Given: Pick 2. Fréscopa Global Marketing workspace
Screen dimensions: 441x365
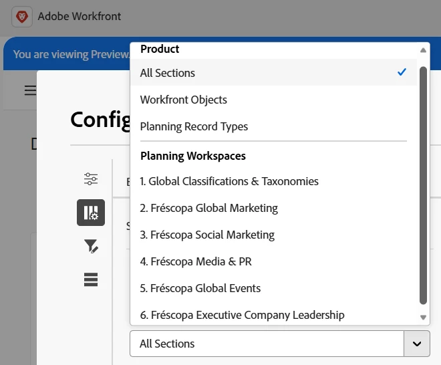Looking at the screenshot, I should click(274, 208).
